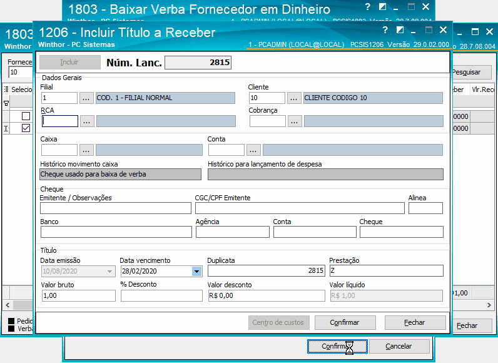
Task: Click the Caixa code input field
Action: tap(59, 150)
